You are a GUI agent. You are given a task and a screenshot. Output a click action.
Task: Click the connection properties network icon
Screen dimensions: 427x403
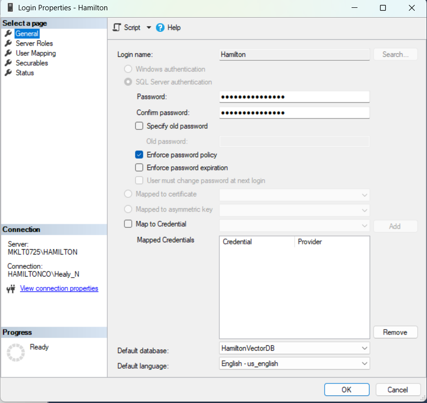coord(11,289)
